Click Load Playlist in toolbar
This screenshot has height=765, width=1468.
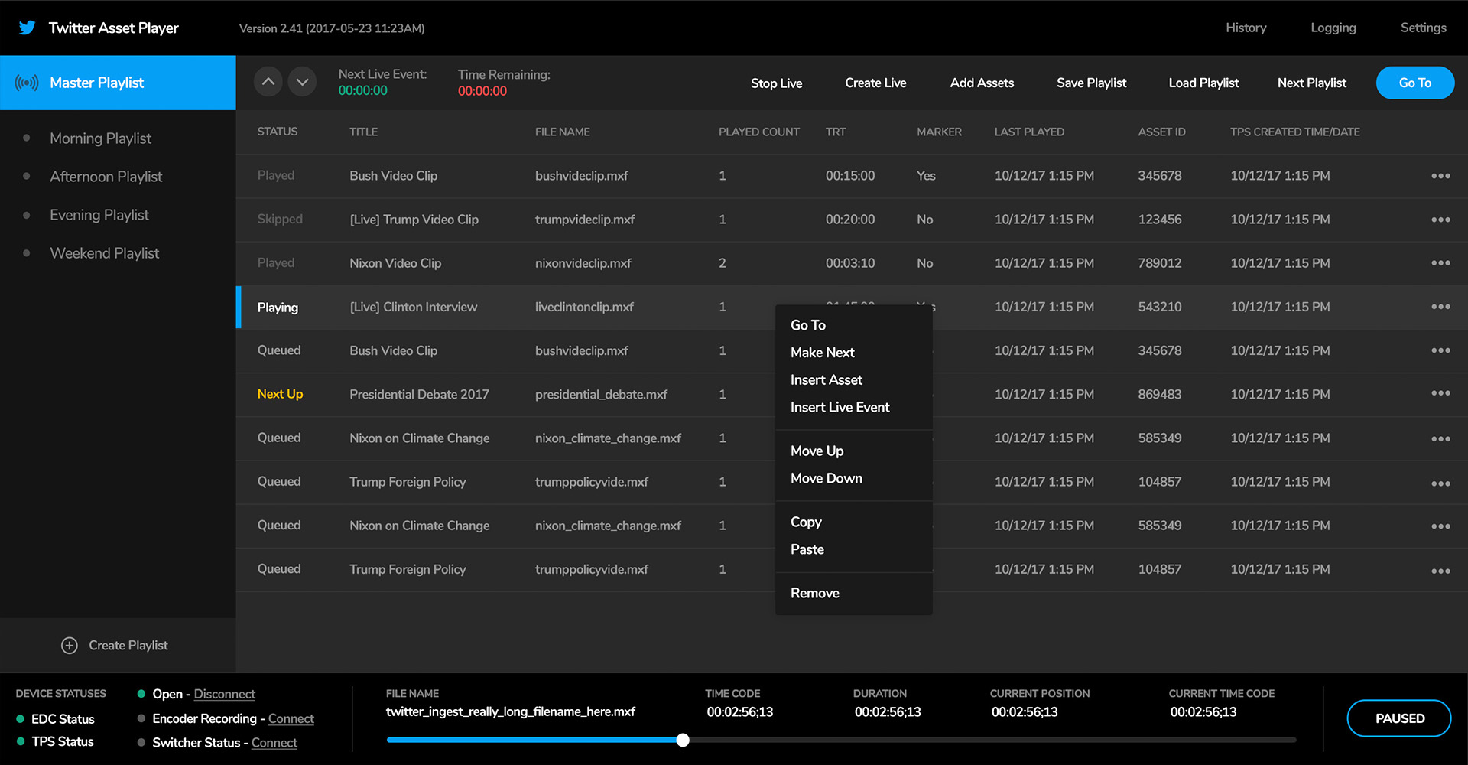click(x=1203, y=83)
